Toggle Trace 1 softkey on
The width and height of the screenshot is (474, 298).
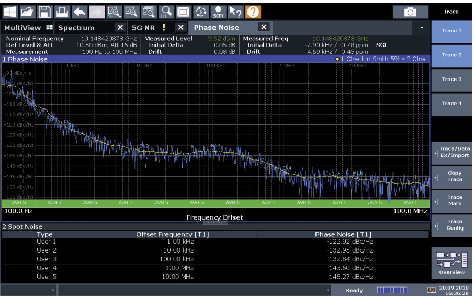(x=452, y=31)
